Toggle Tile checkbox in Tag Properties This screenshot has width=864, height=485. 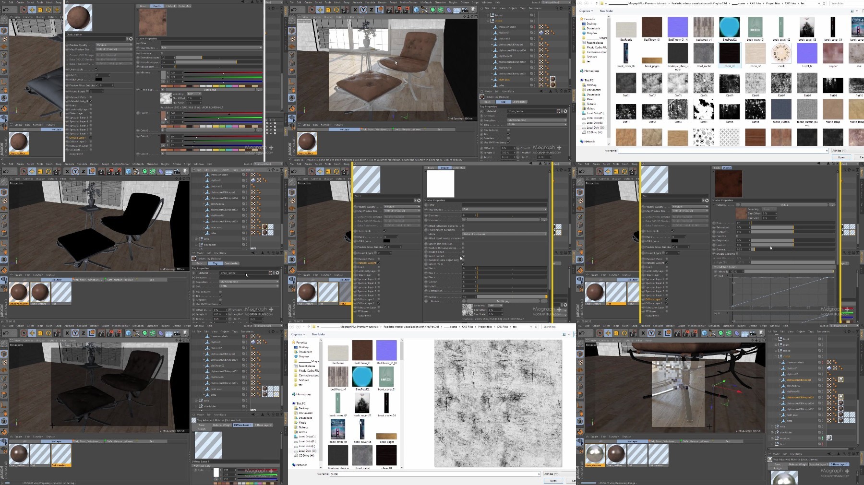[x=508, y=134]
